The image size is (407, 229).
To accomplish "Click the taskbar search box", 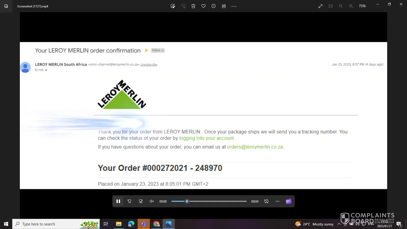I will click(x=56, y=224).
